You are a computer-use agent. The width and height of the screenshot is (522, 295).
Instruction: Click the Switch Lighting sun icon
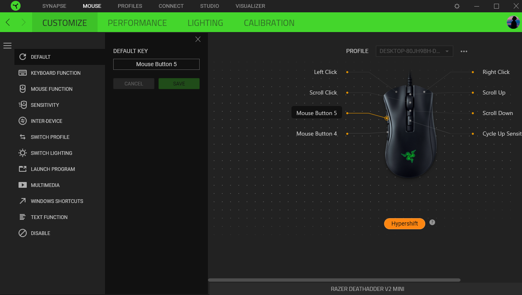23,153
